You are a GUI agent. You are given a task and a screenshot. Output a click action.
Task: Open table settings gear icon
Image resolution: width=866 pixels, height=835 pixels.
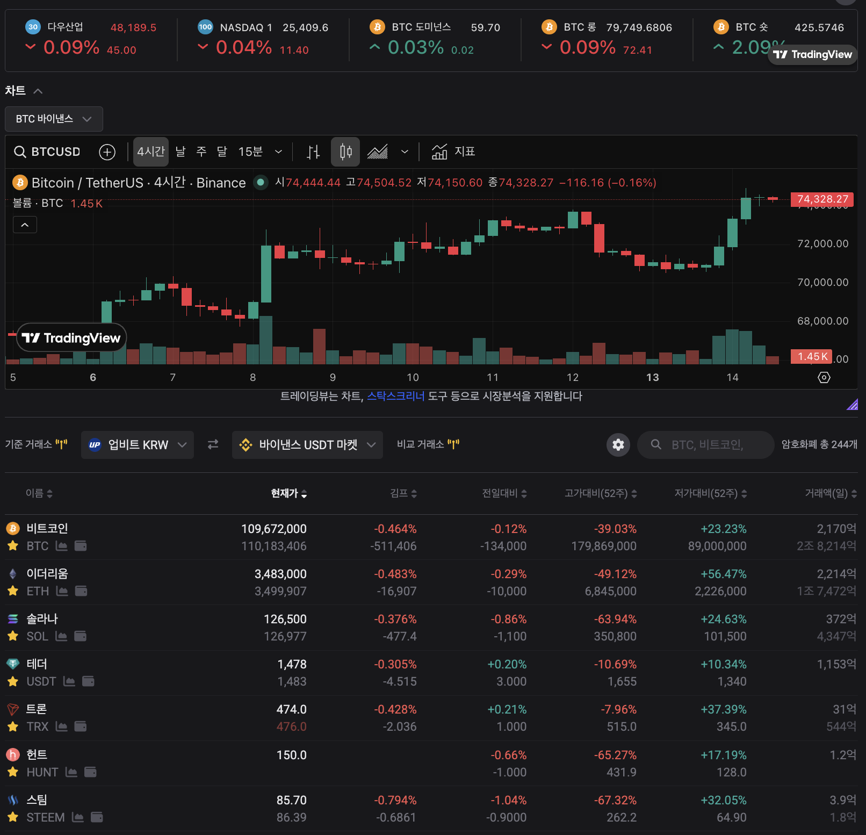tap(618, 445)
